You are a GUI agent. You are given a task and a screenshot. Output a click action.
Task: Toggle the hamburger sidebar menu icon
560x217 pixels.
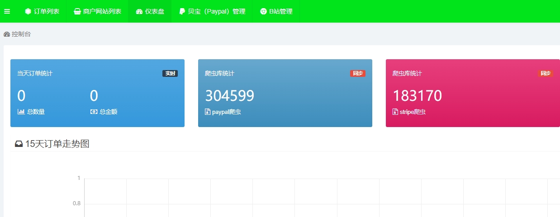pos(7,11)
